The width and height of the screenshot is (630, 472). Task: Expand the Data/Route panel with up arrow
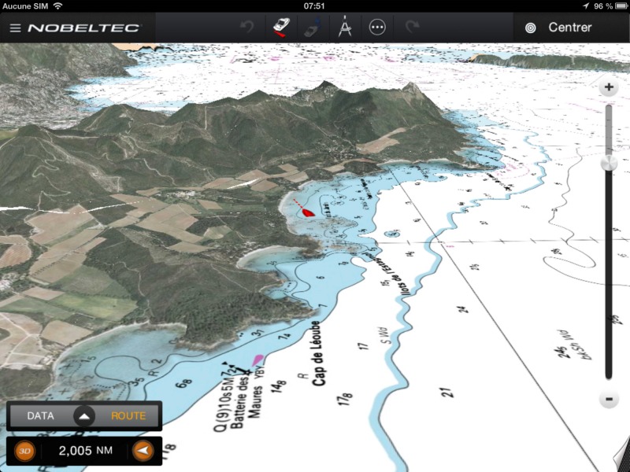85,416
